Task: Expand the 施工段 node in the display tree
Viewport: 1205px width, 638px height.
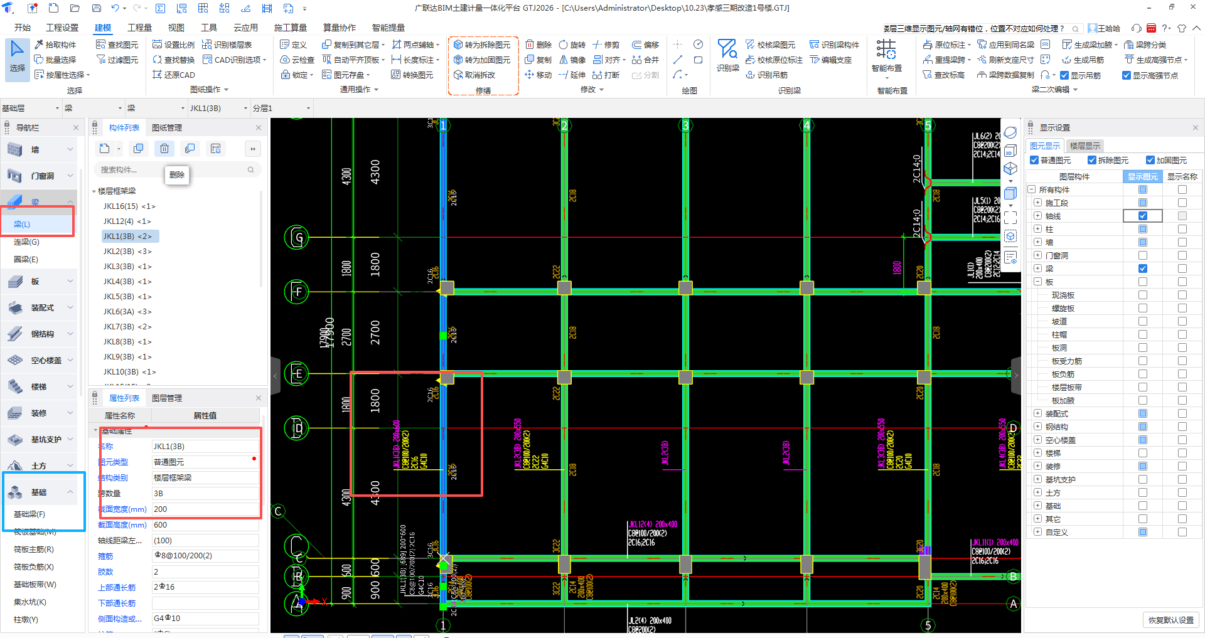Action: [1037, 203]
